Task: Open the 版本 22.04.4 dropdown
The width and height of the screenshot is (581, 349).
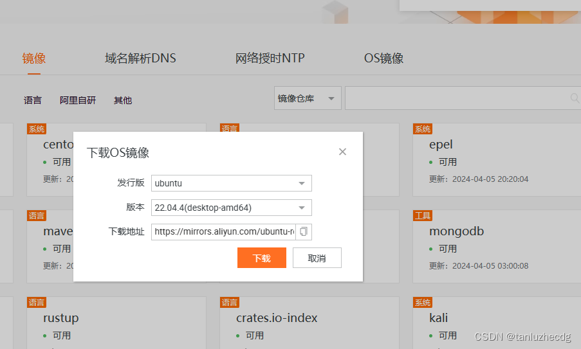Action: pos(231,208)
